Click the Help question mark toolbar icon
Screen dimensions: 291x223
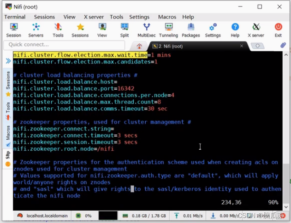(x=235, y=30)
